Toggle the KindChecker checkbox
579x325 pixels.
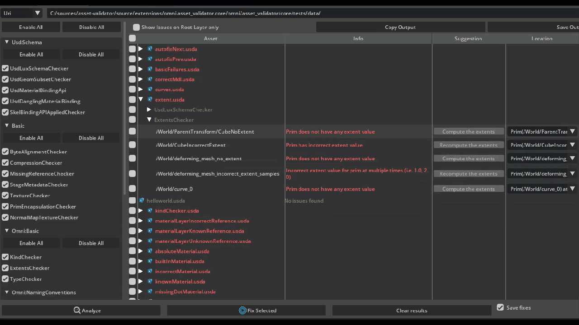(x=5, y=257)
